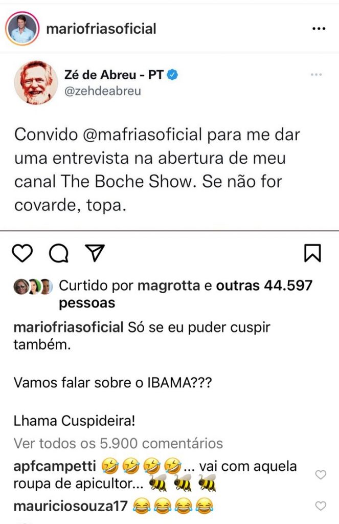Like apfcampetti's comment
The image size is (339, 524).
(x=320, y=475)
